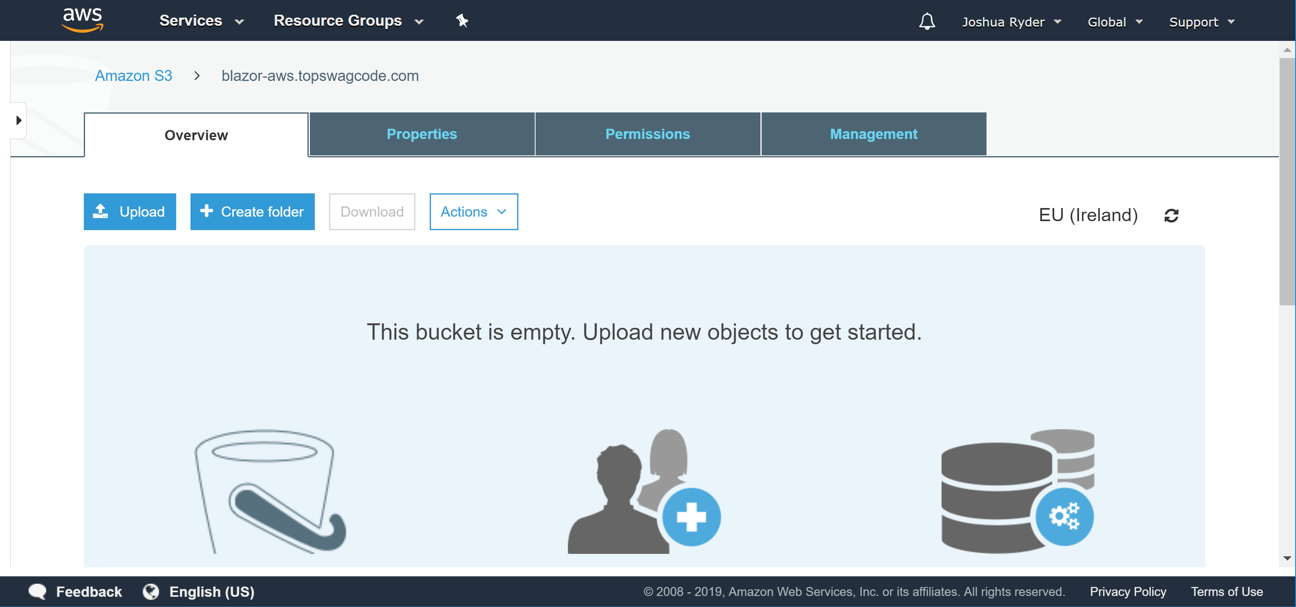Open the Support dropdown menu
Viewport: 1296px width, 607px height.
click(x=1202, y=22)
